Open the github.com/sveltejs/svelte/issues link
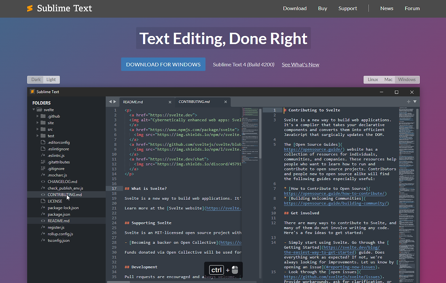Screen dimensions: 446x283 coord(331,277)
